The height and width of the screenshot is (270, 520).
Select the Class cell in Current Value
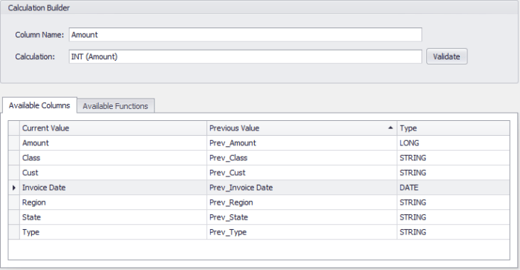113,158
